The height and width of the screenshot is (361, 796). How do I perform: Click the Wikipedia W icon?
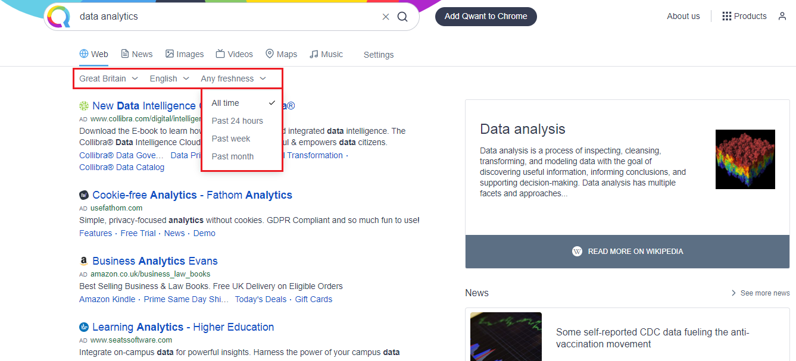tap(577, 252)
